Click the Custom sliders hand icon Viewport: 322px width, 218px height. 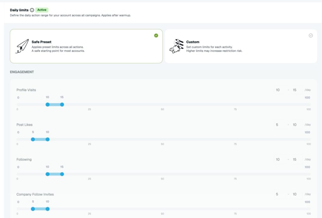point(177,46)
